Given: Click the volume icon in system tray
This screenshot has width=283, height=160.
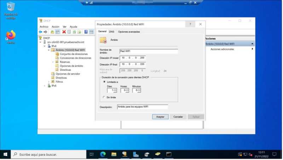Looking at the screenshot, I should click(250, 154).
